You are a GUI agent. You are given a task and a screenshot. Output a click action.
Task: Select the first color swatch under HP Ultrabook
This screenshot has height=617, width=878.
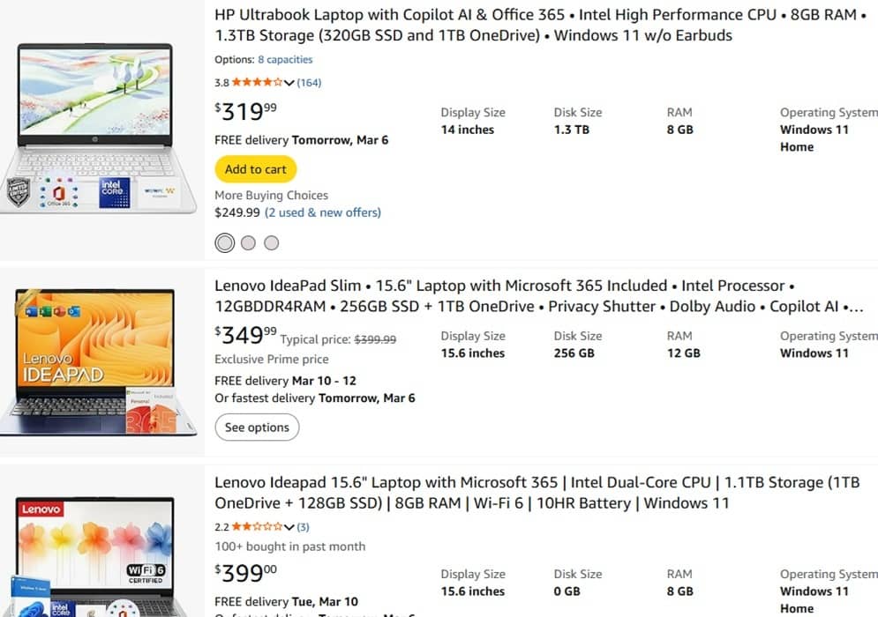224,242
